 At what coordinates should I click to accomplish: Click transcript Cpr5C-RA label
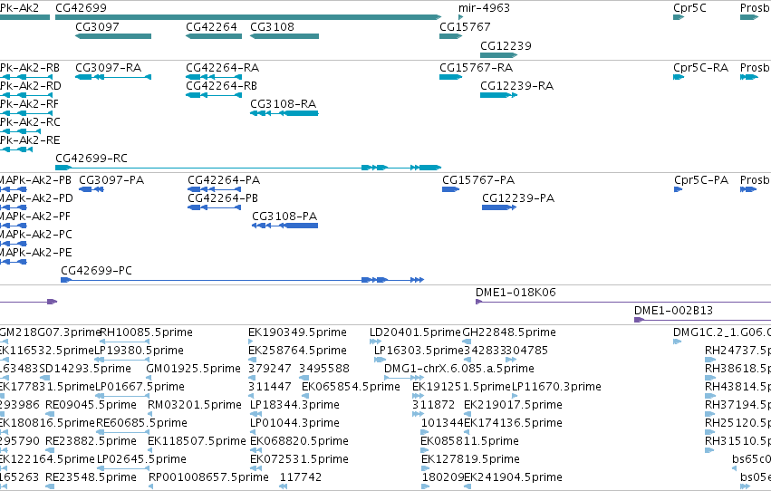(700, 68)
